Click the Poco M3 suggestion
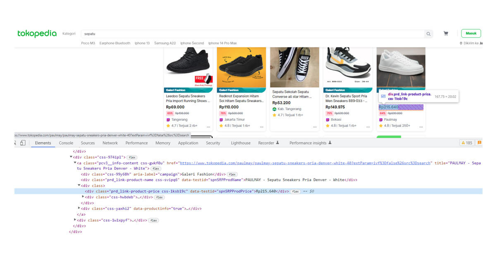Screen dimensions: 497x262 88,43
